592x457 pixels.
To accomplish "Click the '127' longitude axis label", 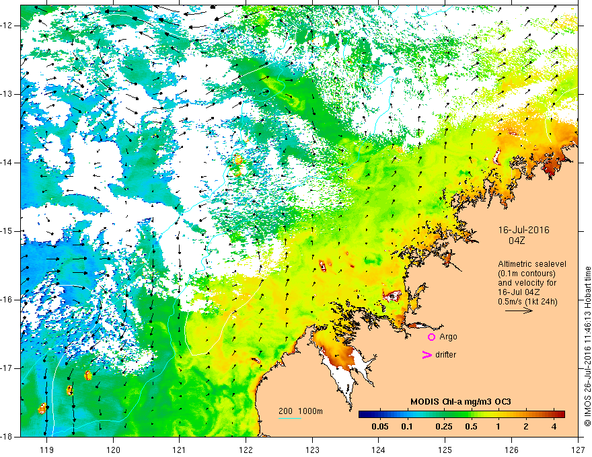I will click(578, 450).
